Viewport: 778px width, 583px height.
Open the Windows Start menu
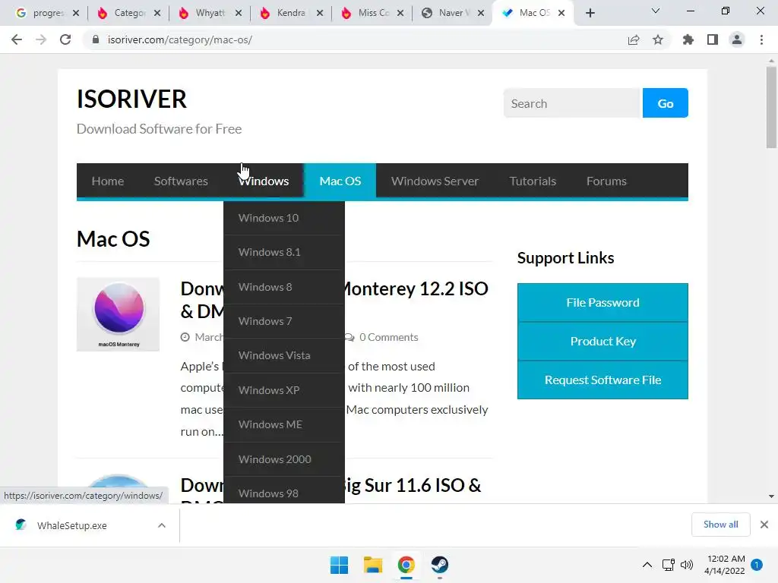pos(340,565)
